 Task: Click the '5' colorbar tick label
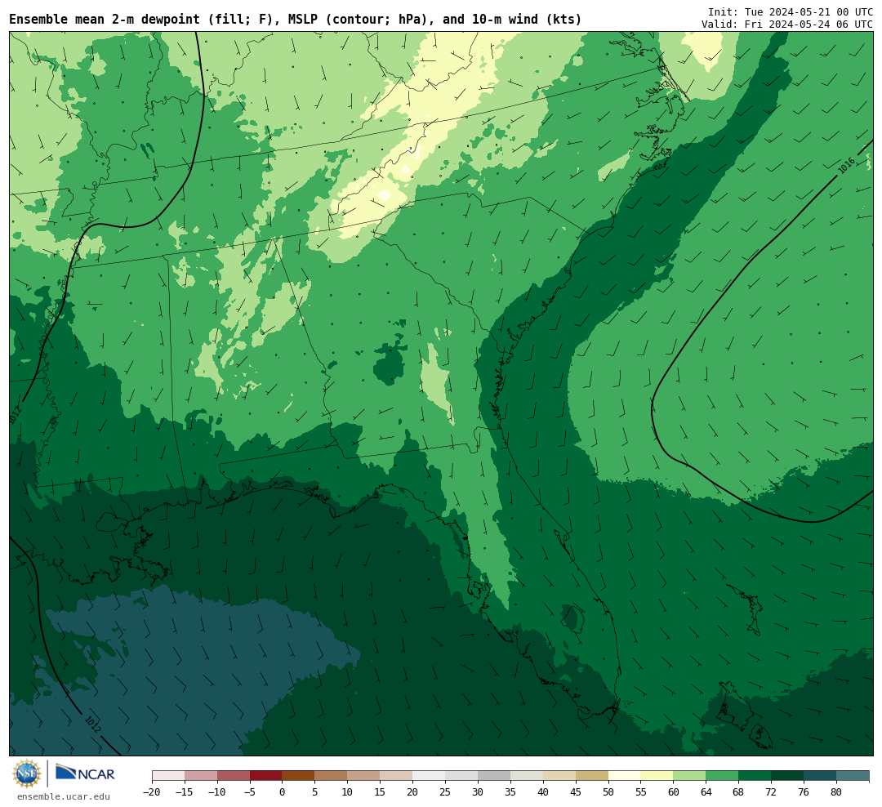coord(315,792)
